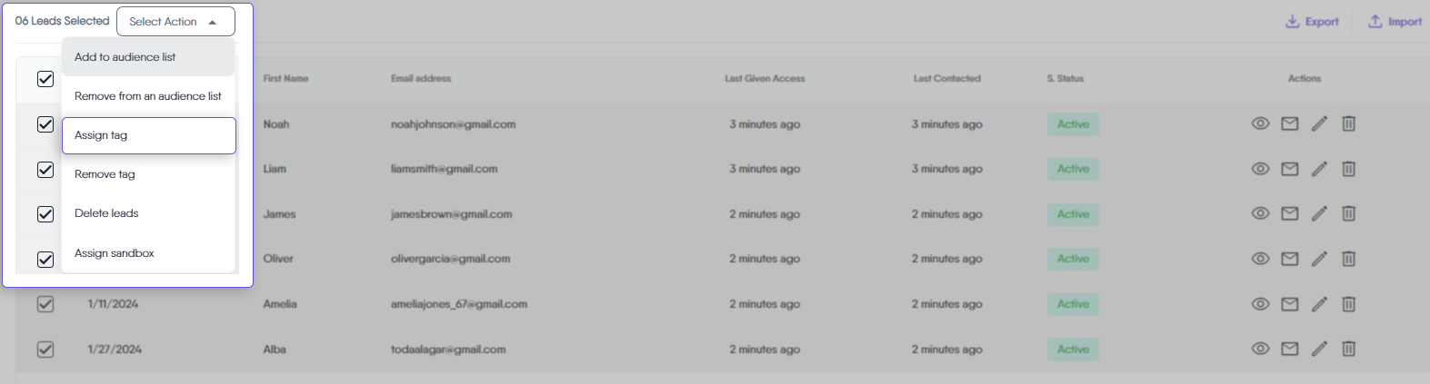Select Assign tag from the action menu

[101, 135]
